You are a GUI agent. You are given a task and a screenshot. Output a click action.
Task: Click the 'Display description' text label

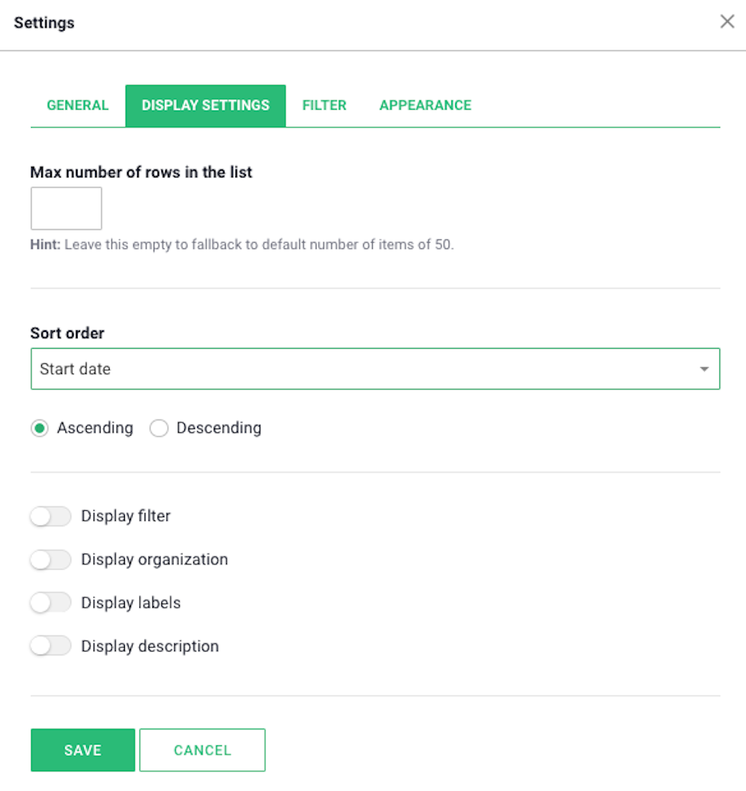150,646
